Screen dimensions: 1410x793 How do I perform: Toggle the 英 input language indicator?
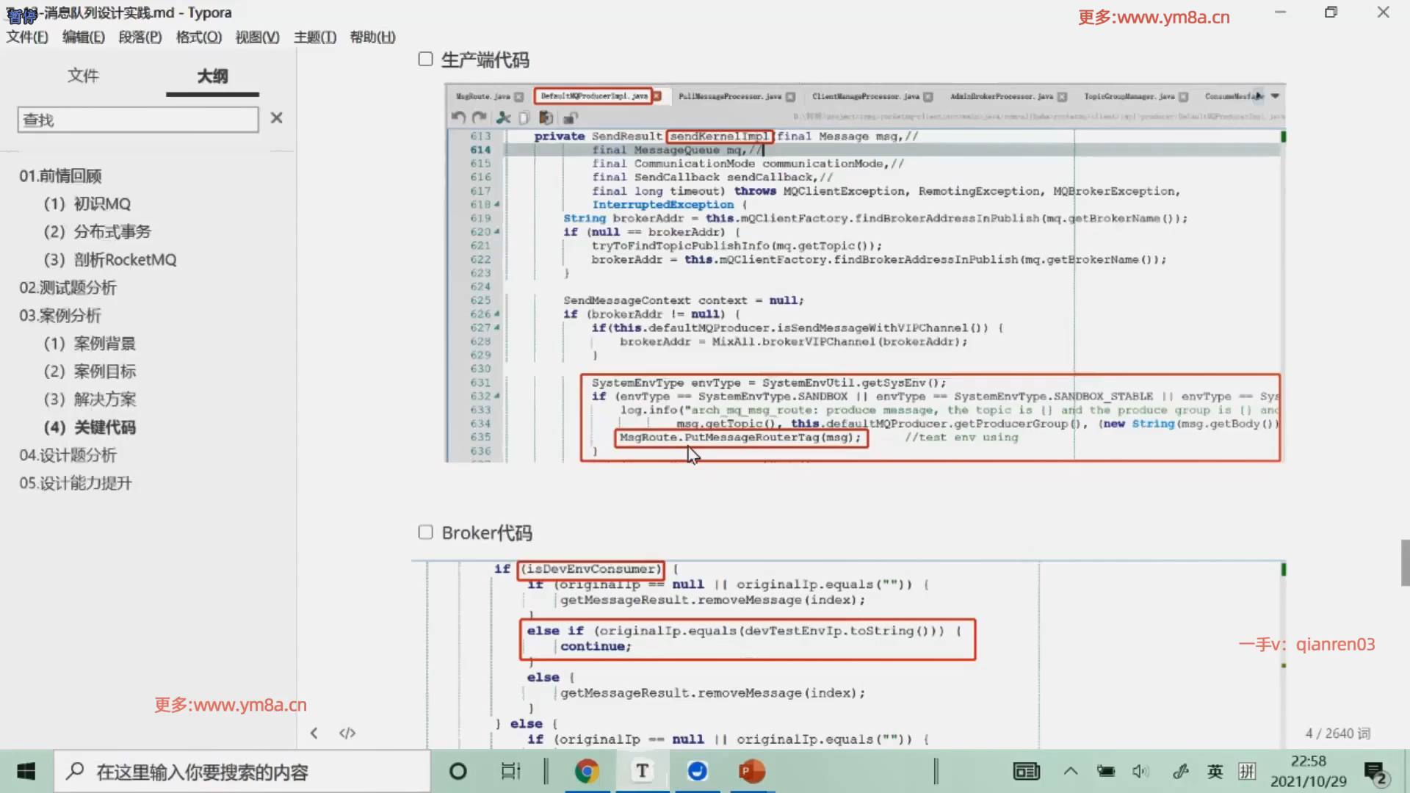point(1215,771)
